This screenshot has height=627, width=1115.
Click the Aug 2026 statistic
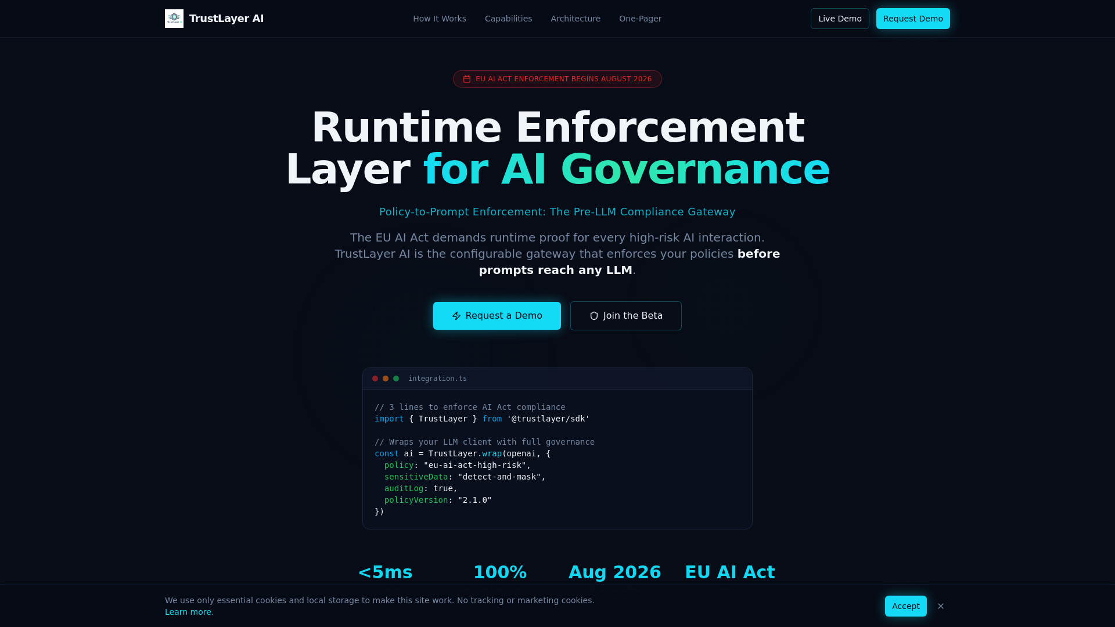[x=615, y=572]
